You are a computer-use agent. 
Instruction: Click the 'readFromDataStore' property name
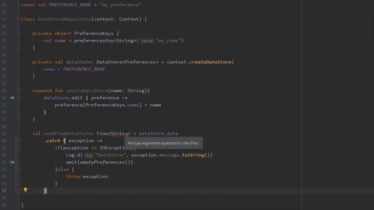67,134
